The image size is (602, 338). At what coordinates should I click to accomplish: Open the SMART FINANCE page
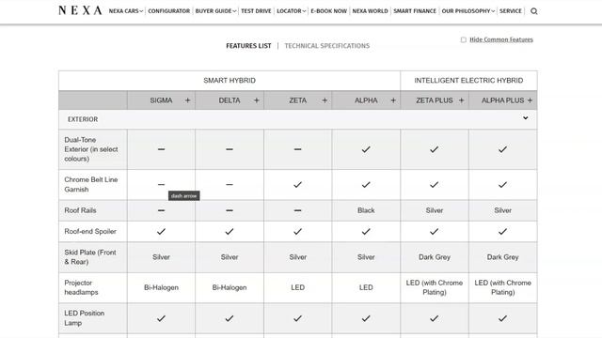point(415,11)
